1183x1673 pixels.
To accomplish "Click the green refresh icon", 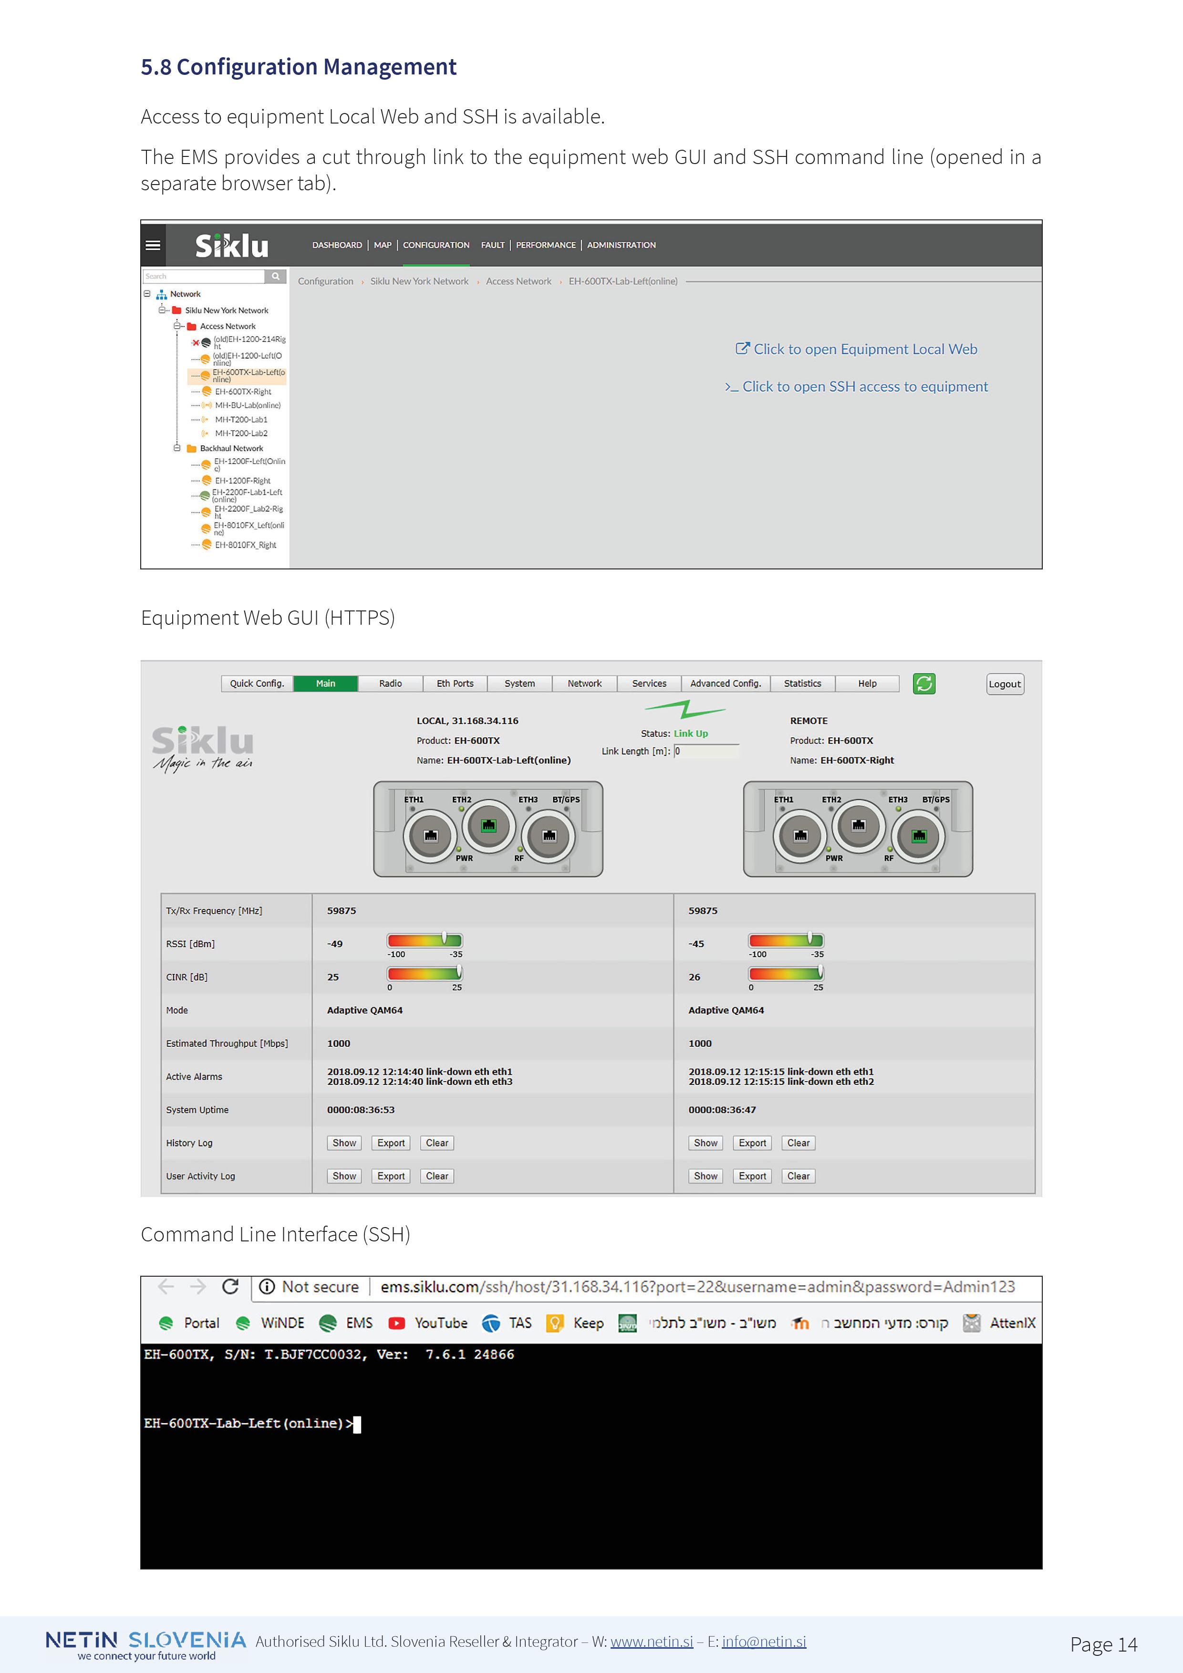I will tap(924, 683).
